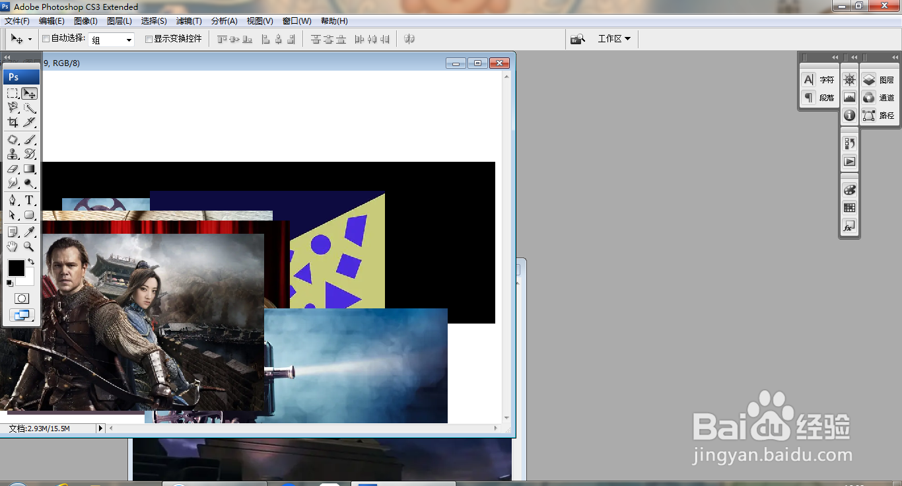902x486 pixels.
Task: Swap foreground and background colors
Action: [31, 262]
